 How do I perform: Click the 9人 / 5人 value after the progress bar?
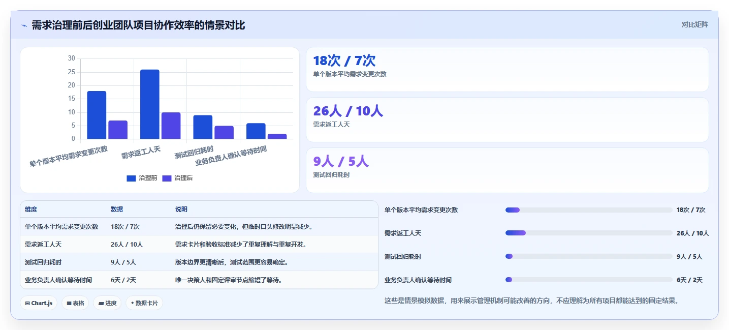tap(689, 257)
